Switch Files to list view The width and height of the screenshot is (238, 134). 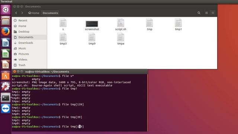point(206,13)
